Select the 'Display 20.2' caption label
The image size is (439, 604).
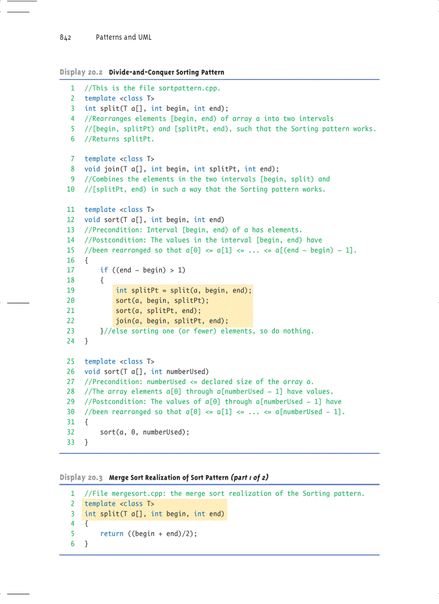point(81,72)
